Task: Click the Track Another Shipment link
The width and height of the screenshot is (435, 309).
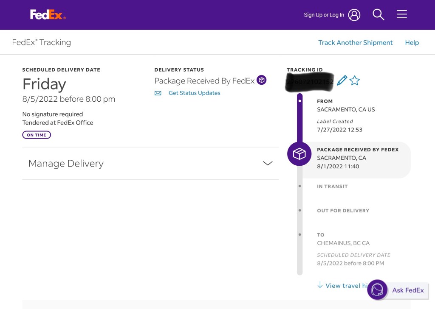Action: coord(355,42)
